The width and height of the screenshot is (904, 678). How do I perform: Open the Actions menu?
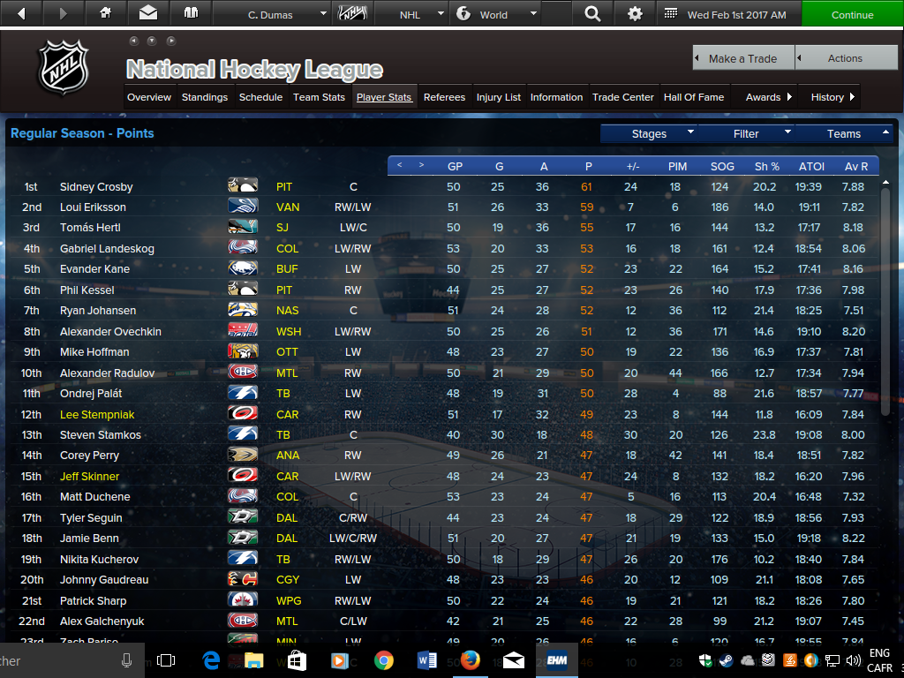[846, 58]
